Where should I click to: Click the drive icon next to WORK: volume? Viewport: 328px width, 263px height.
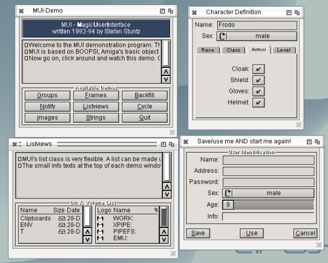click(100, 218)
